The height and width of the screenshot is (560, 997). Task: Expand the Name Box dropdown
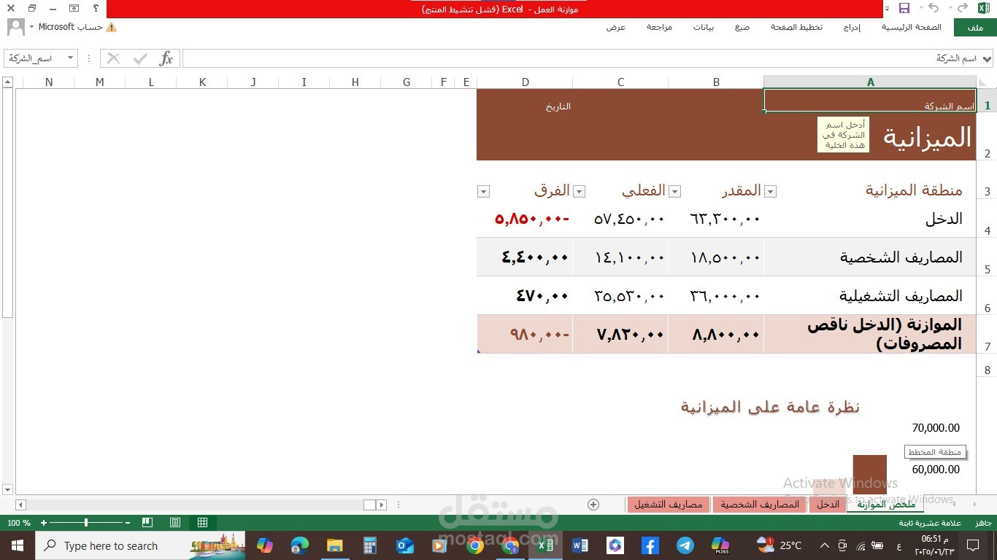[x=71, y=58]
